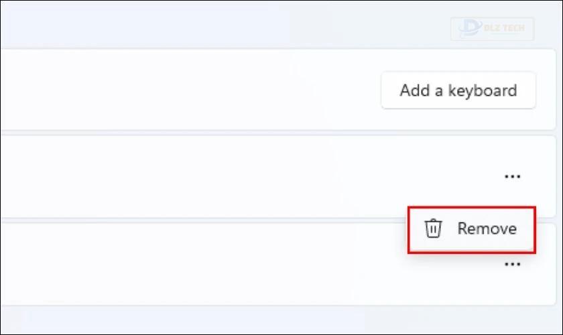Select Remove from the context menu
The height and width of the screenshot is (335, 563).
(472, 230)
